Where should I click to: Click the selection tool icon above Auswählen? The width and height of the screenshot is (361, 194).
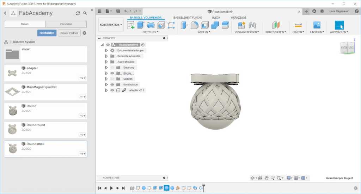339,25
